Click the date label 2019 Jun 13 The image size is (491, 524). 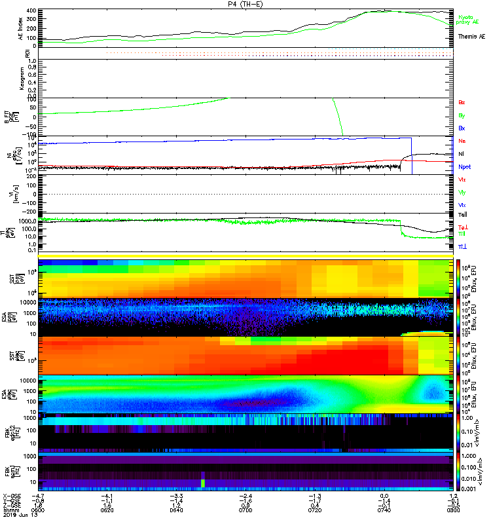click(20, 515)
